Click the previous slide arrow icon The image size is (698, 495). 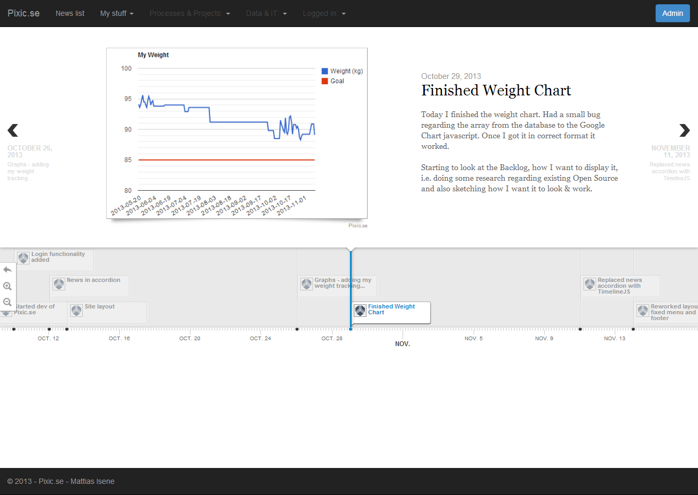[x=13, y=130]
